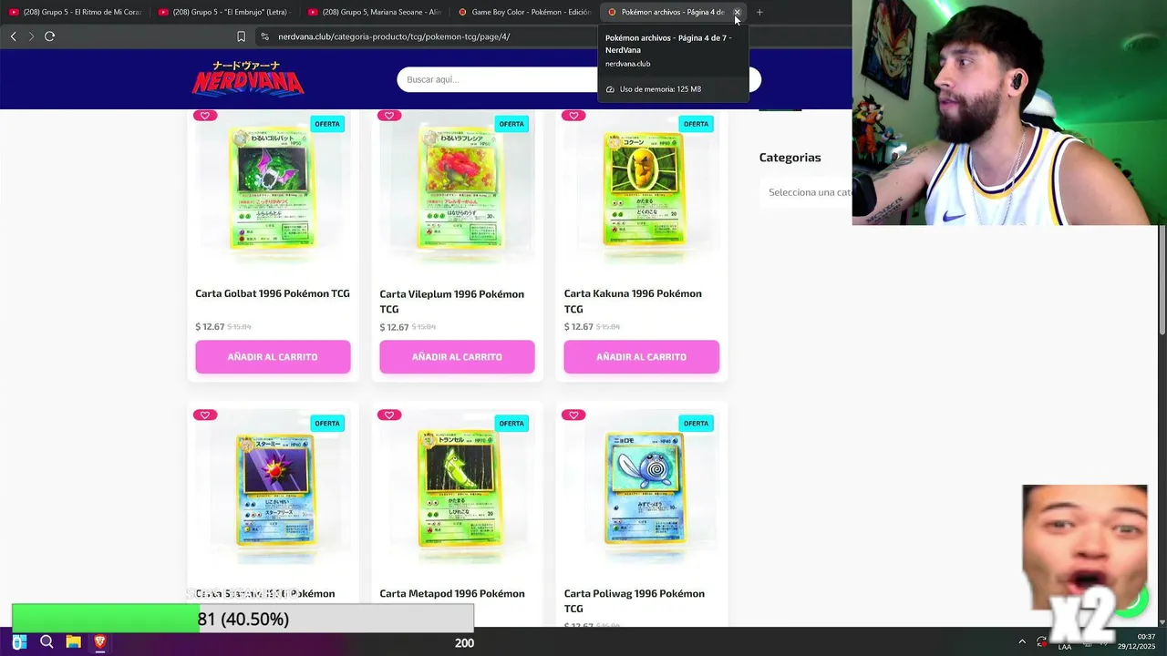
Task: View the Poliwag card image
Action: click(x=643, y=486)
